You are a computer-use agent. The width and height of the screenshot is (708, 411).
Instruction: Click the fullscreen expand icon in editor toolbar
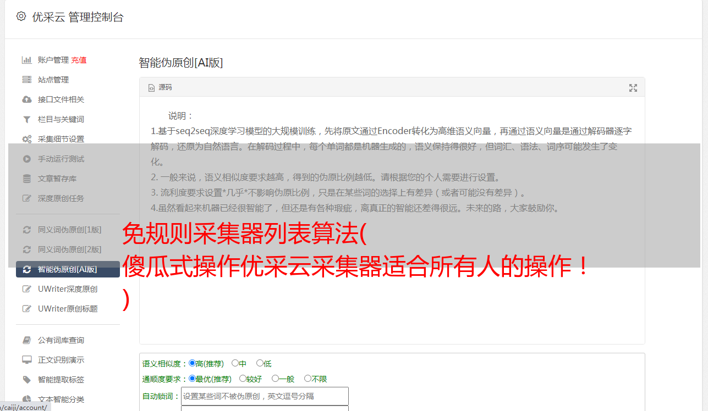[633, 88]
